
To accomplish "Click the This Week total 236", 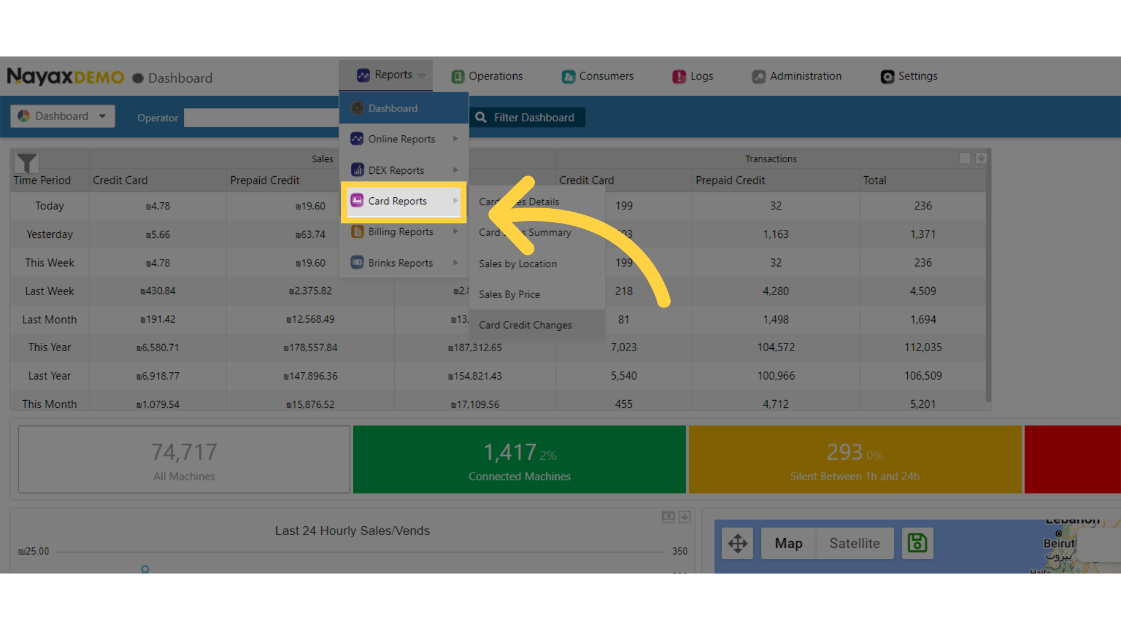I will [923, 262].
